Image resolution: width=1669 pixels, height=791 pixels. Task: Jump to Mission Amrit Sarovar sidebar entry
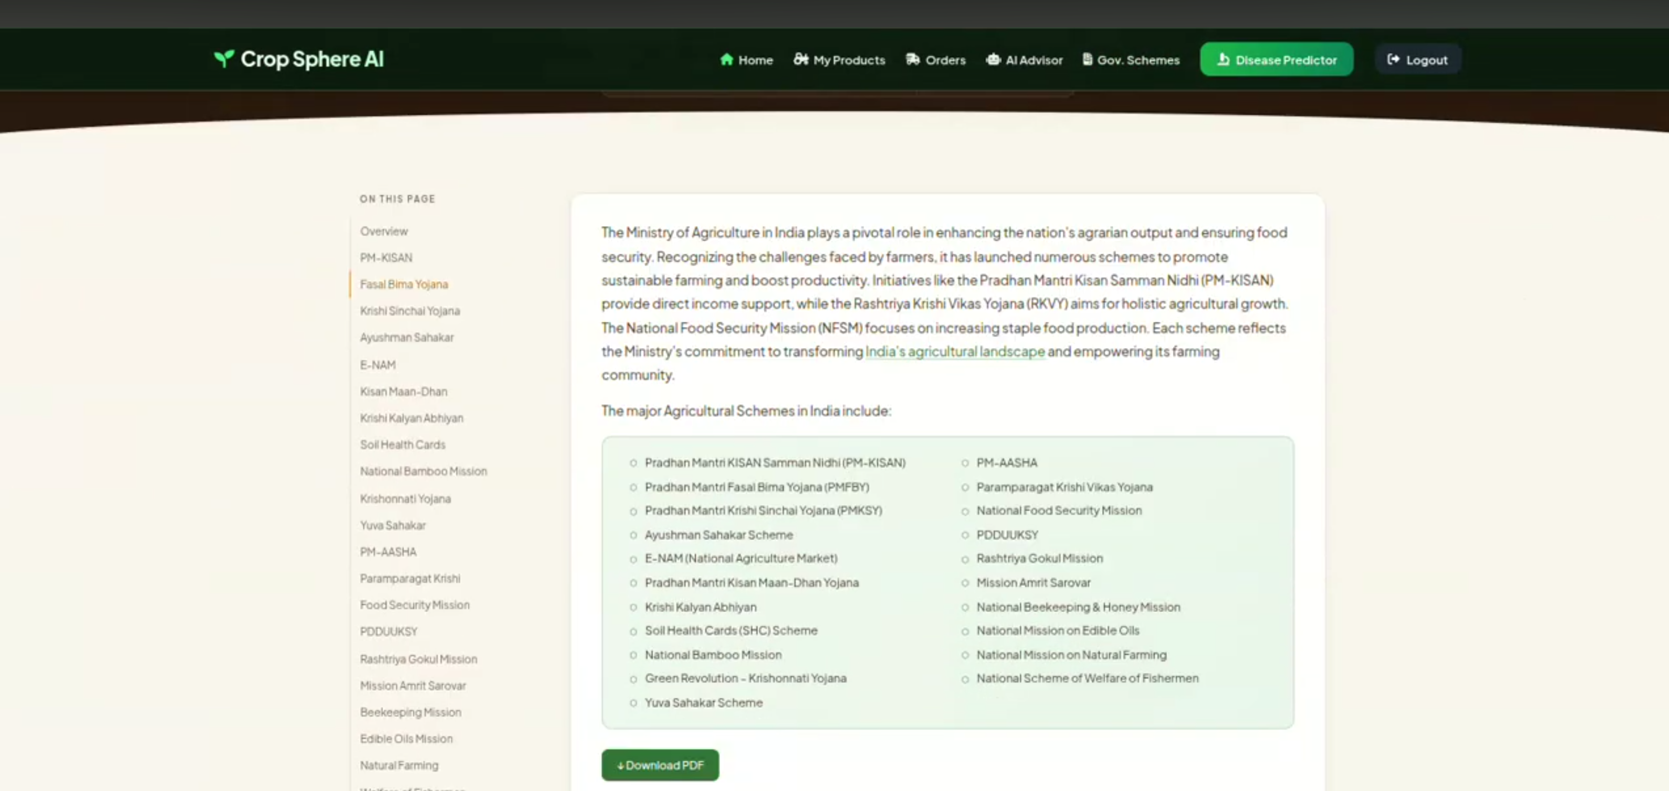pos(413,686)
